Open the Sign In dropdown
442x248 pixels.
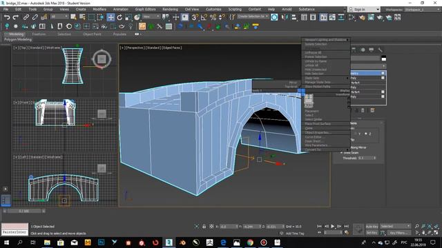(x=364, y=10)
